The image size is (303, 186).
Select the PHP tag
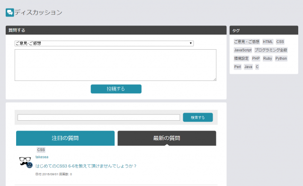click(256, 58)
